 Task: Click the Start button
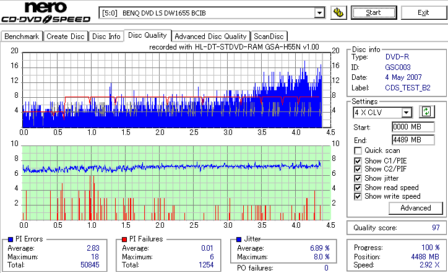(374, 13)
